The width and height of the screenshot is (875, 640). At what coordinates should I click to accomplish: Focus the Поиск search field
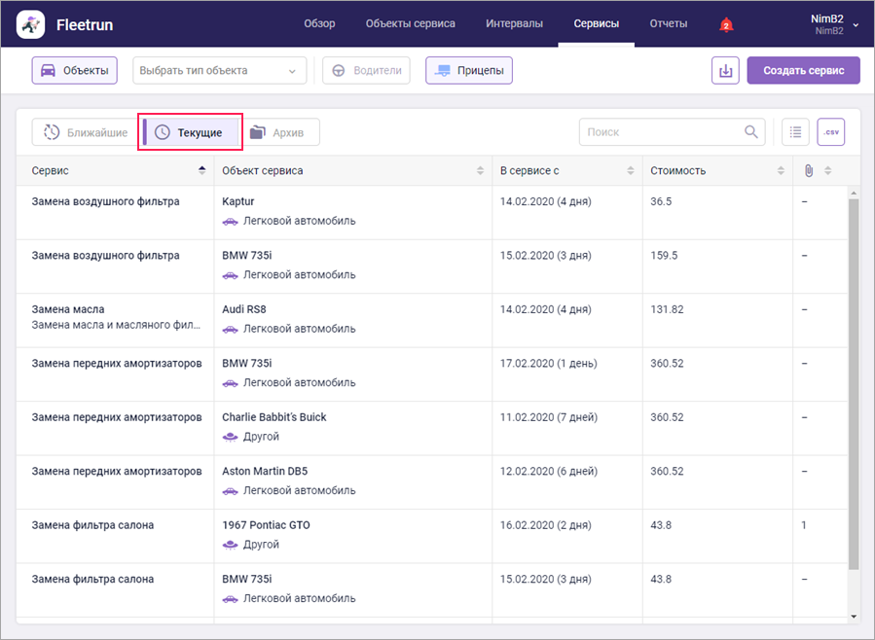coord(662,132)
